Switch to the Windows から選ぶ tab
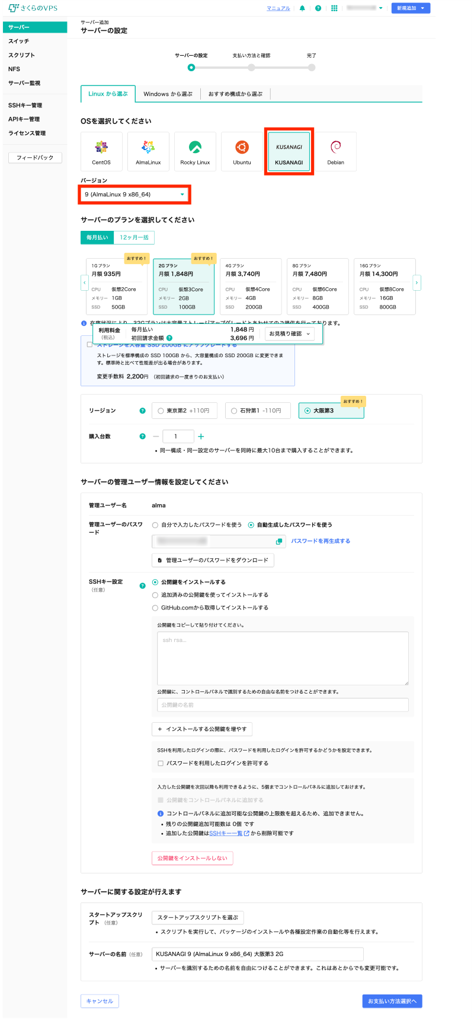This screenshot has height=1020, width=474. click(x=168, y=94)
